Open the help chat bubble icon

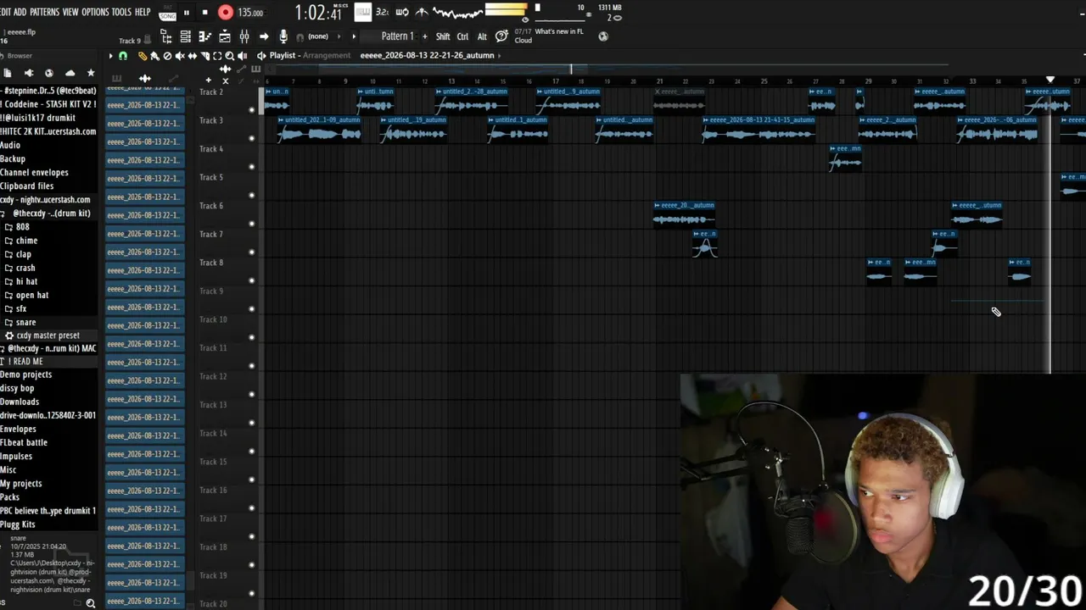pos(501,36)
